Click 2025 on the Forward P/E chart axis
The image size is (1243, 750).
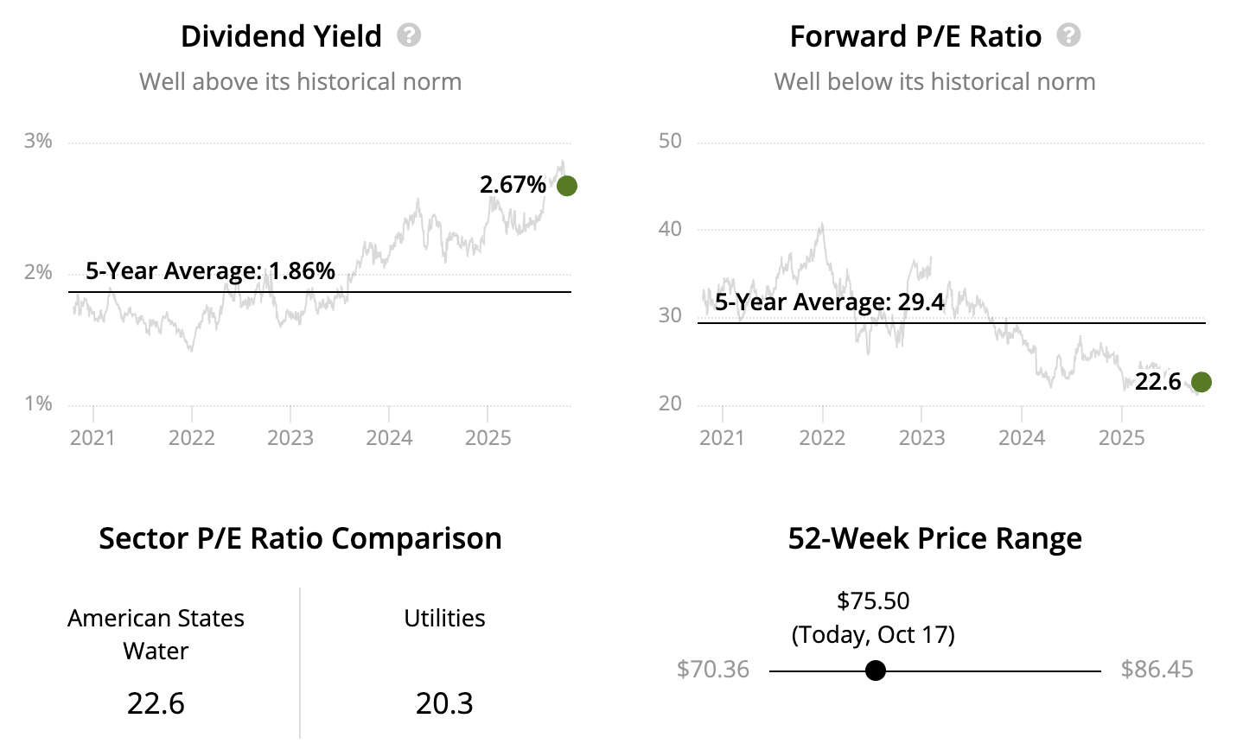pyautogui.click(x=1121, y=438)
